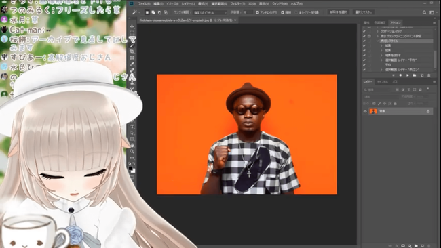Viewport: 441px width, 248px height.
Task: Expand 選択範囲 レイヤー "ポリゴン" step
Action: tap(382, 70)
